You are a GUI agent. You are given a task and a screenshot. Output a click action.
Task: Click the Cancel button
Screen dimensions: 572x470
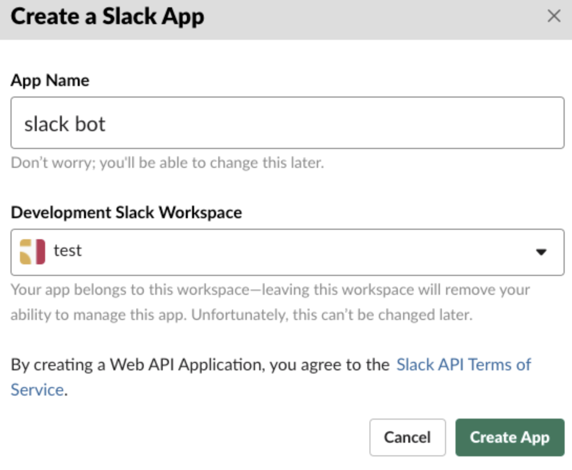coord(407,437)
